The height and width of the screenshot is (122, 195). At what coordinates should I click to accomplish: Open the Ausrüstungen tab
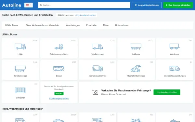coord(73,25)
